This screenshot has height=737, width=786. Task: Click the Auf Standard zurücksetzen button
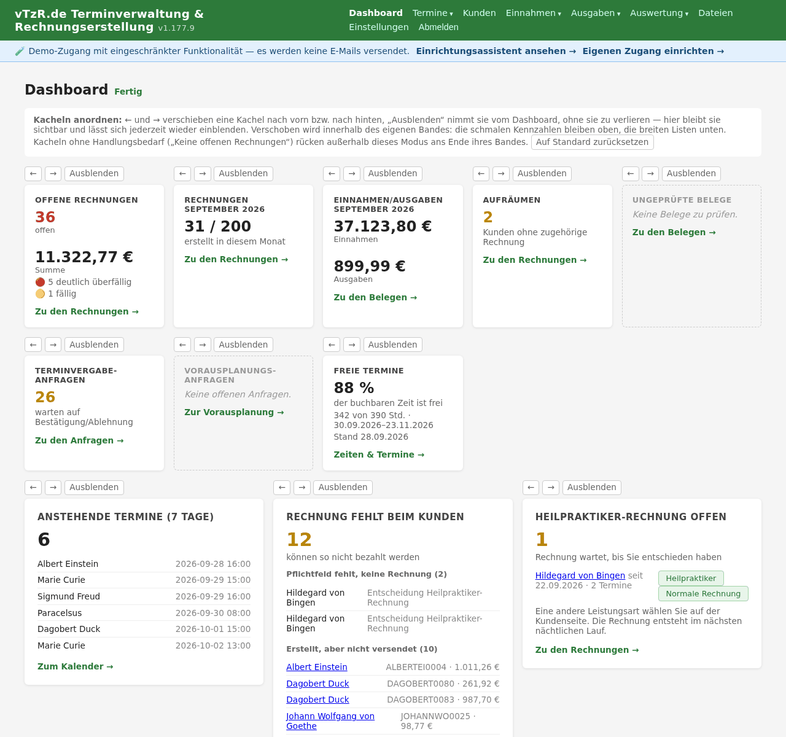593,142
